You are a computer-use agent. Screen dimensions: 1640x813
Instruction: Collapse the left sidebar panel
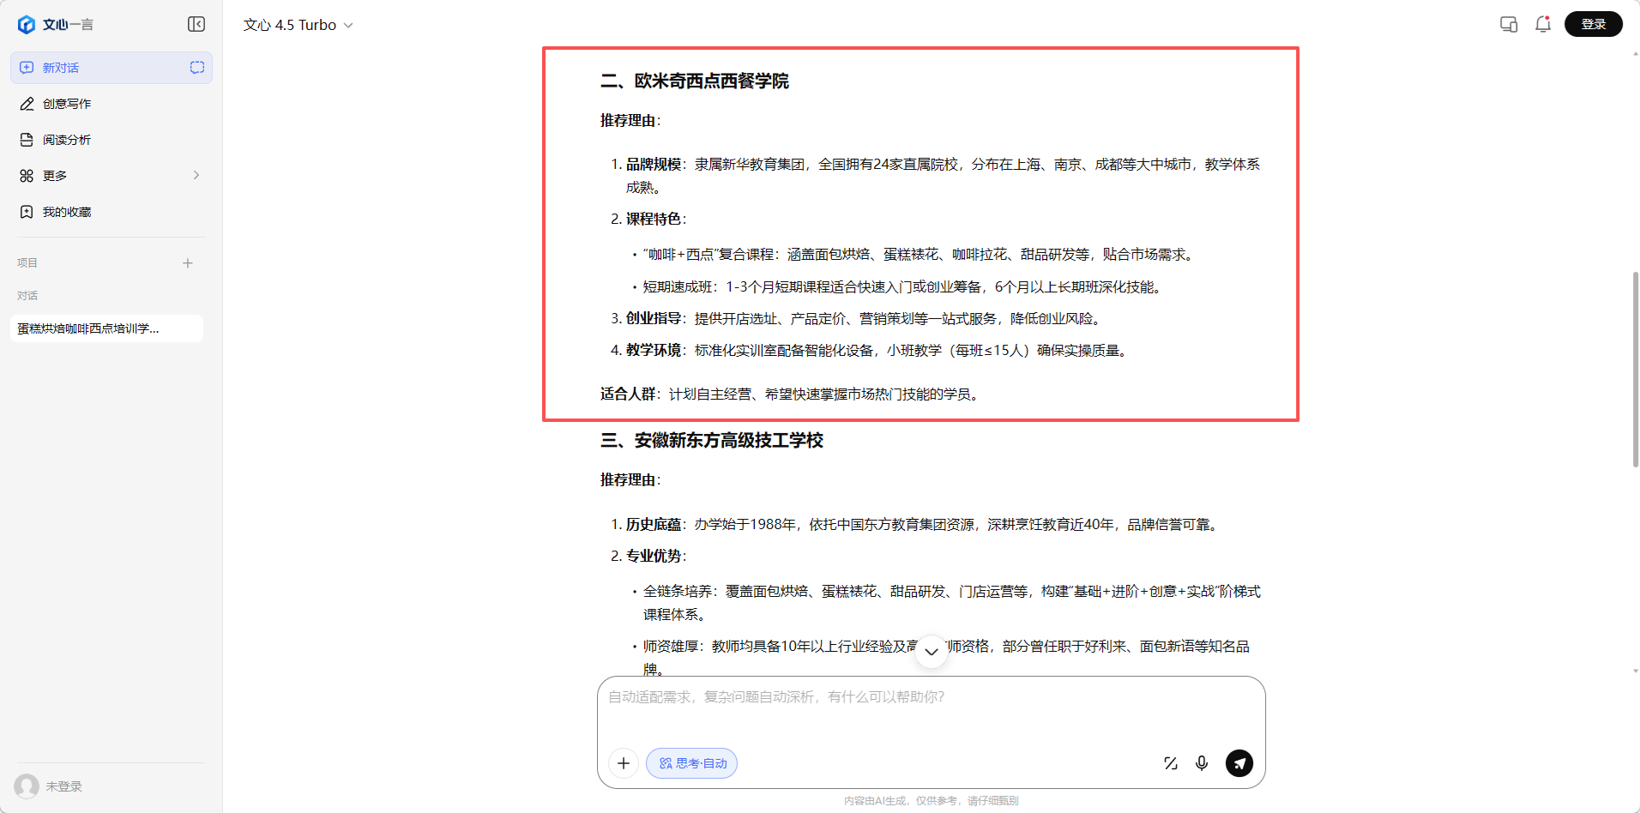tap(196, 24)
